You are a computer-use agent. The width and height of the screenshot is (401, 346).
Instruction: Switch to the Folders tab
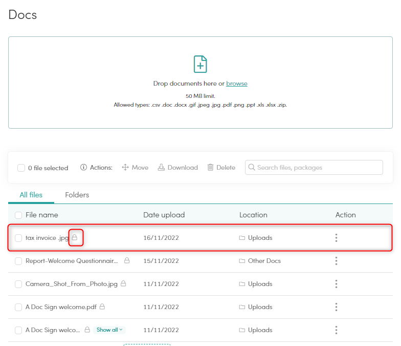tap(77, 195)
